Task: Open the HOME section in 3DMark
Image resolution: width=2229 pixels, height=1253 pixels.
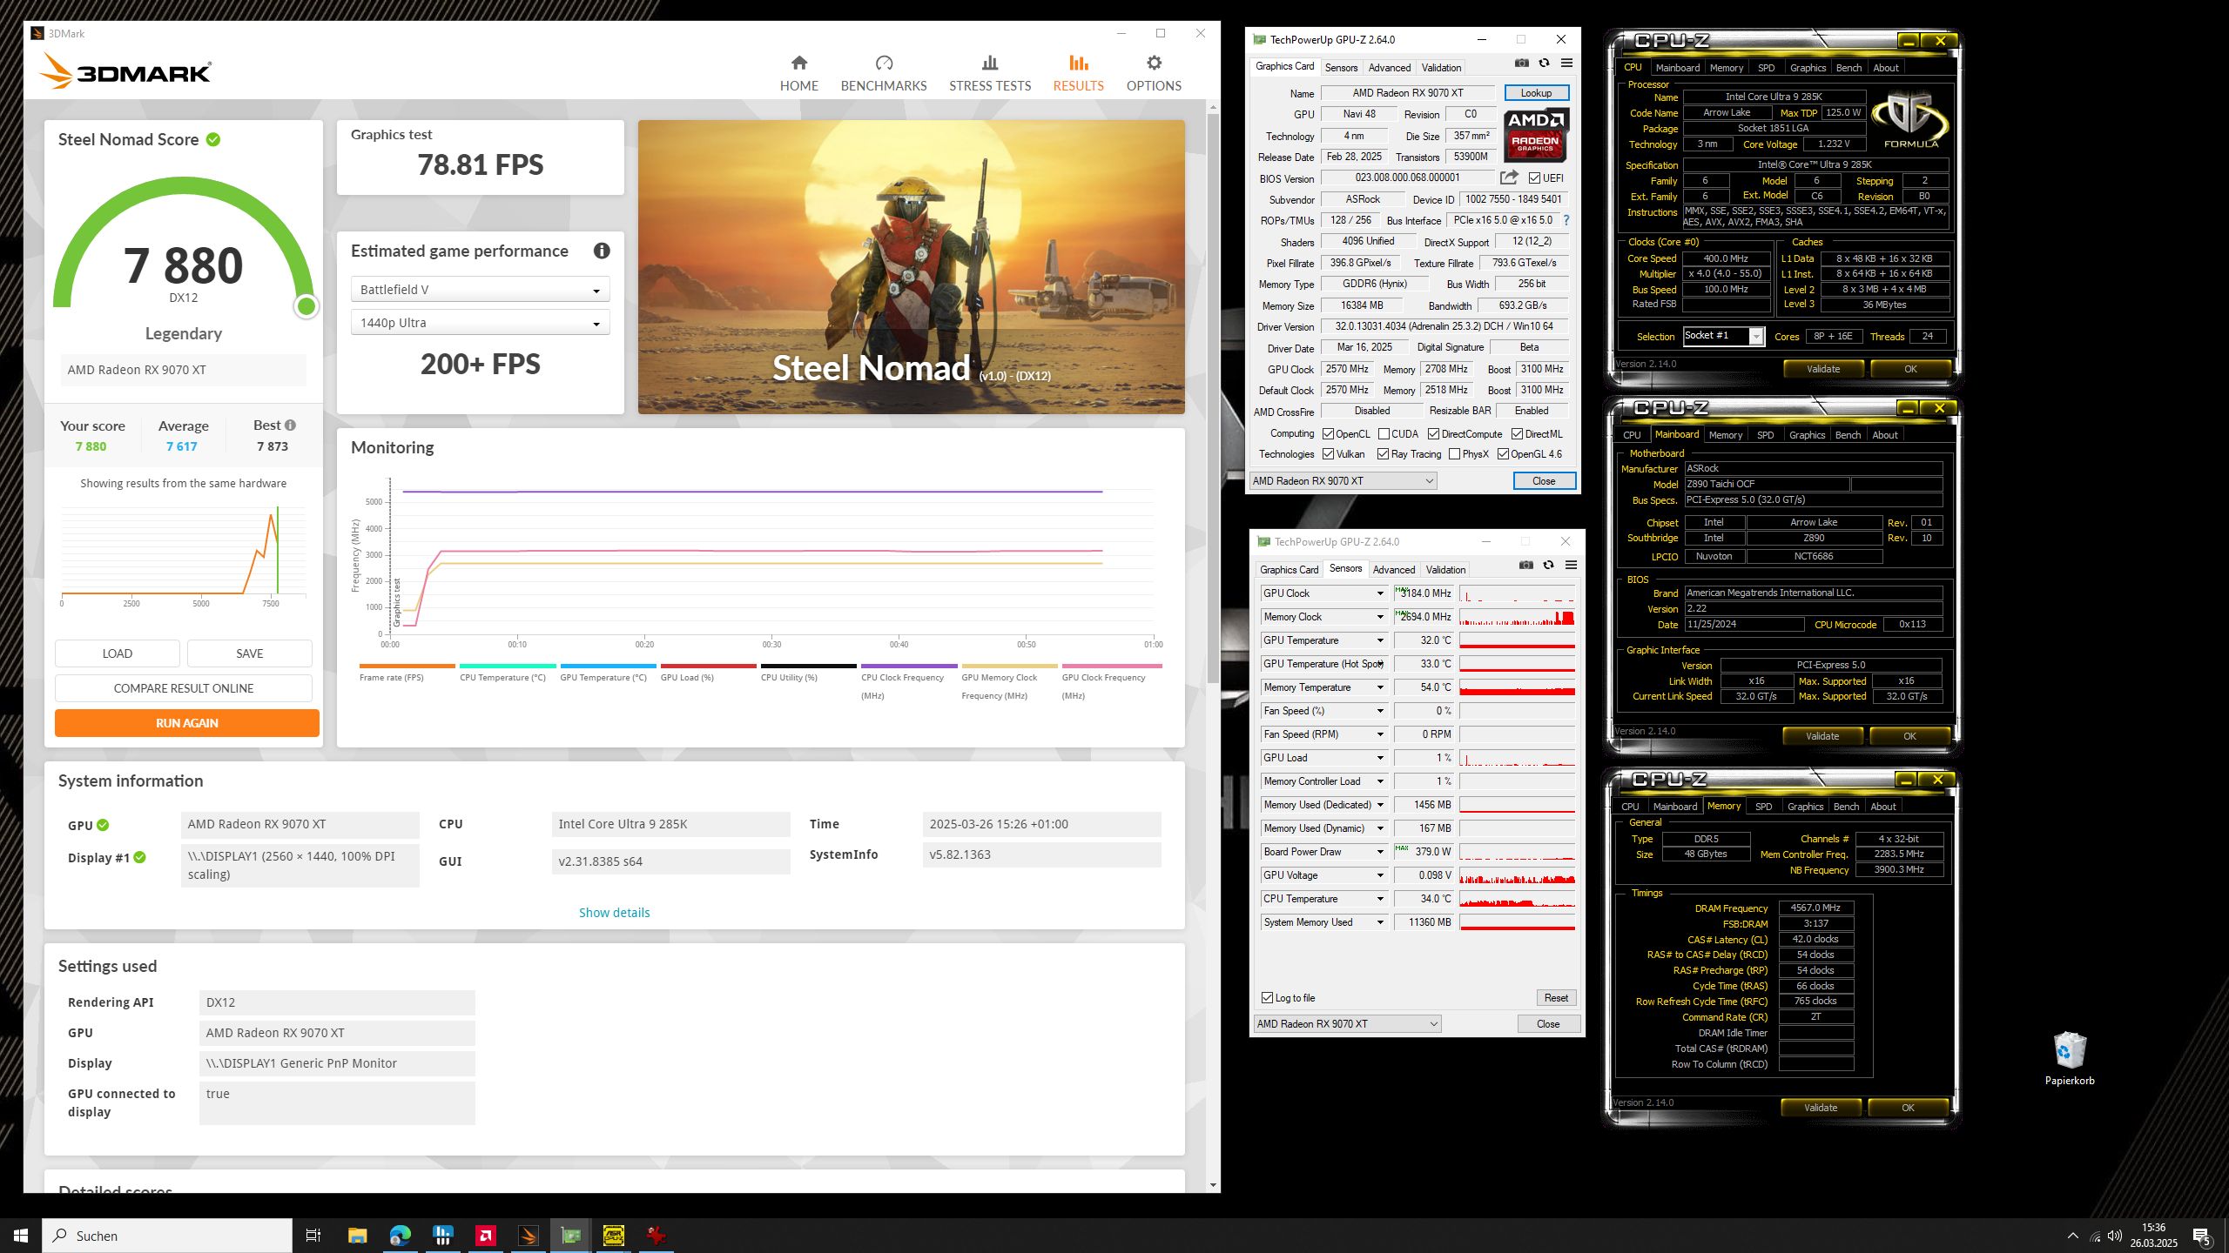Action: [x=798, y=73]
